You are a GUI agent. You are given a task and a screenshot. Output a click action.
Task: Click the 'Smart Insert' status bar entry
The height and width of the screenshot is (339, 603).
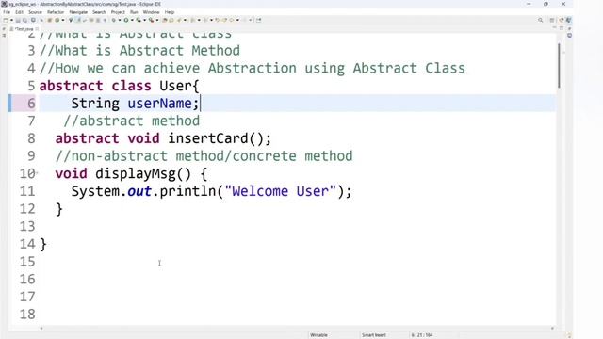373,335
